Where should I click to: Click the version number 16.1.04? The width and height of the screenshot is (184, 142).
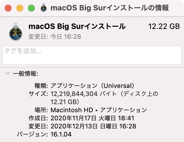pyautogui.click(x=61, y=134)
